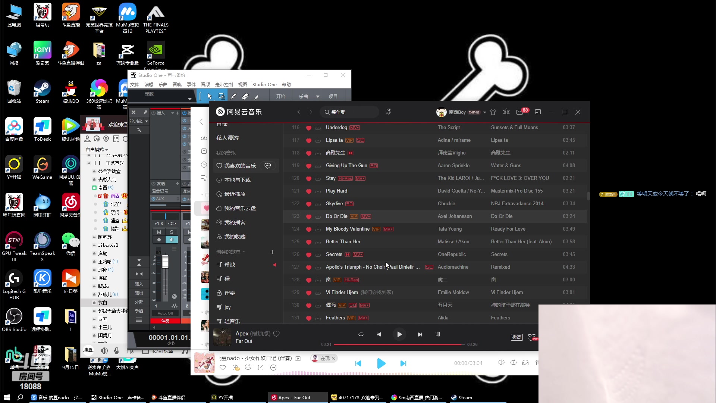
Task: Toggle the microphone in YY voice bar
Action: coord(117,351)
